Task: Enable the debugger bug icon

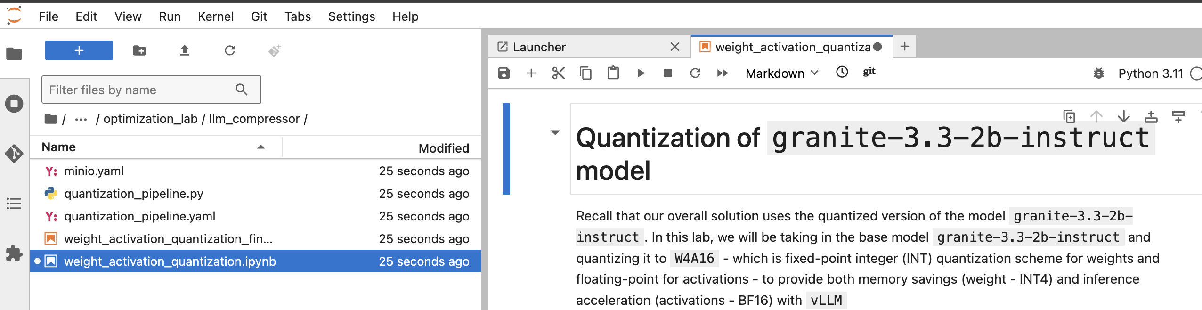Action: (1098, 73)
